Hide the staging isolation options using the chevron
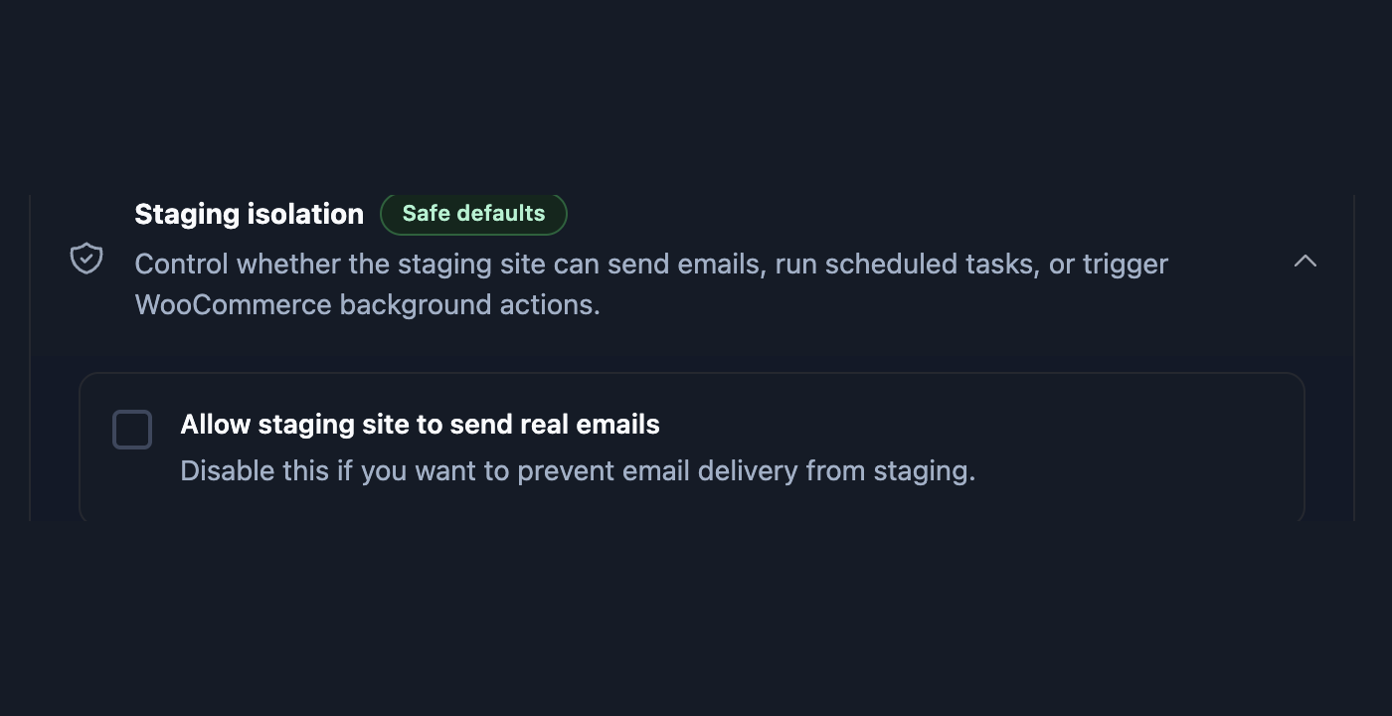Screen dimensions: 1392x716 pos(1305,261)
